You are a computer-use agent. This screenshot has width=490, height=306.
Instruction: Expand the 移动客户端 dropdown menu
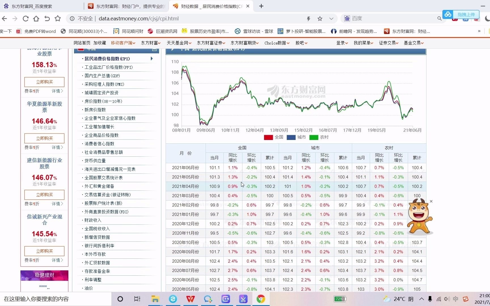click(x=123, y=43)
